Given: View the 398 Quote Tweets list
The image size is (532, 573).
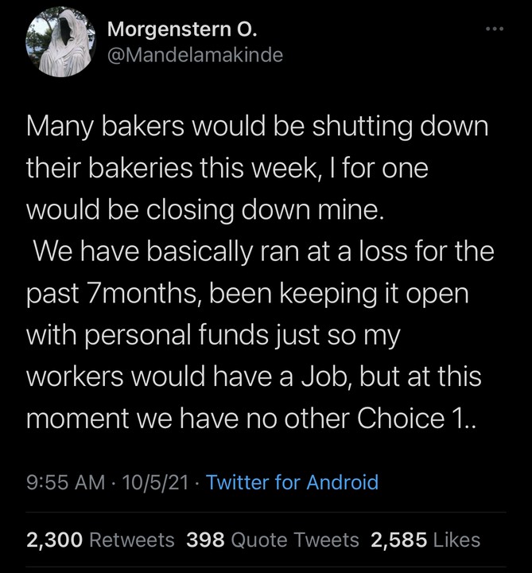Looking at the screenshot, I should pos(272,540).
